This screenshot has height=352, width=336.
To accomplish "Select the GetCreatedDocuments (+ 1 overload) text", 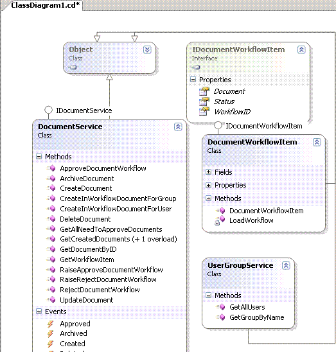I will (x=118, y=239).
